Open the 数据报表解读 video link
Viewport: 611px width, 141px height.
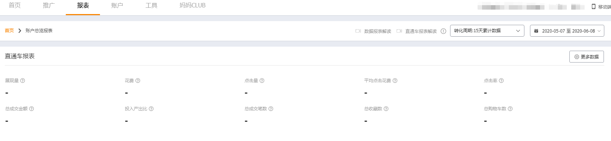point(373,31)
